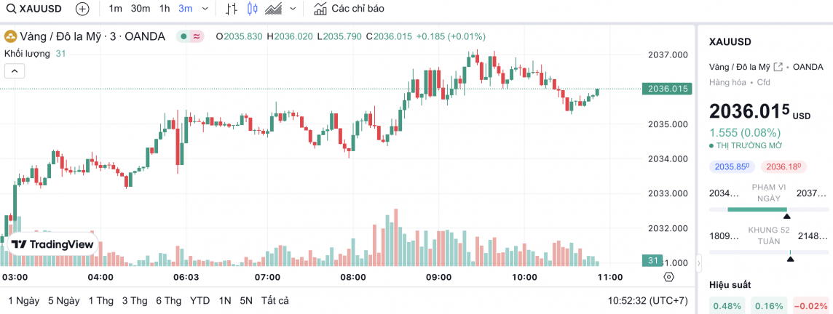This screenshot has width=833, height=314.
Task: Toggle the green market open status dot
Action: [x=184, y=36]
